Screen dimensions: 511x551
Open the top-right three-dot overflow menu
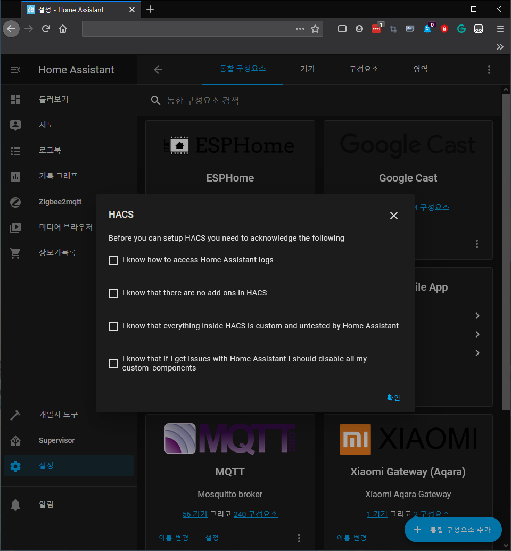(x=489, y=70)
